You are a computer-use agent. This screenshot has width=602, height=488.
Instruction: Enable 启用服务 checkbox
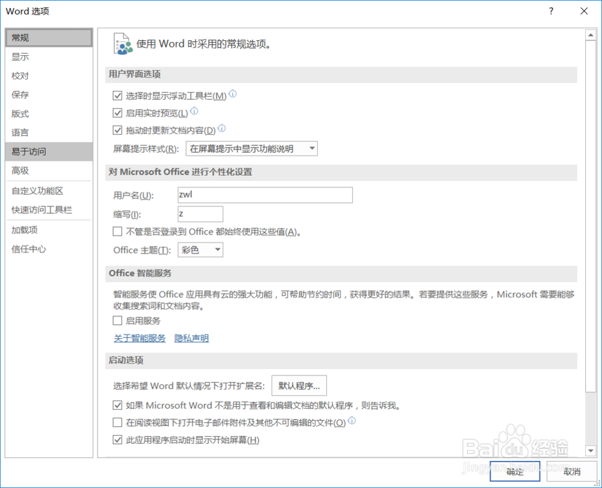tap(117, 320)
